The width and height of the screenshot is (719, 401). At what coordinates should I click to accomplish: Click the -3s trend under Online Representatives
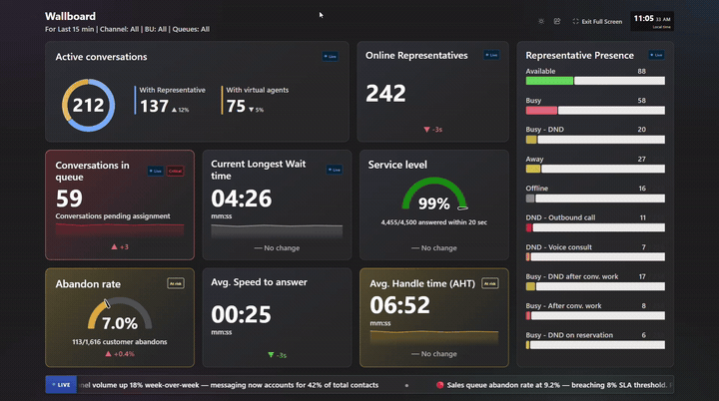click(433, 130)
